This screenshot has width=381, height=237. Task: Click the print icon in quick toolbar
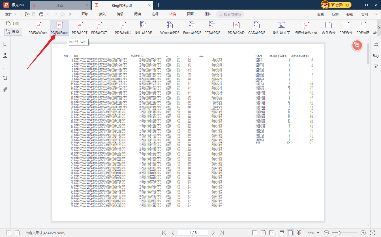(x=41, y=14)
